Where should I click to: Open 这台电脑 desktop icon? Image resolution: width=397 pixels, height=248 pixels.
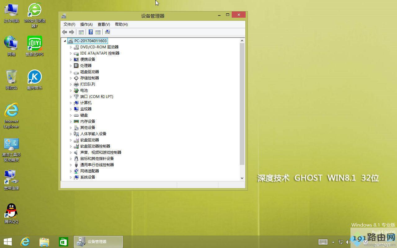click(11, 13)
